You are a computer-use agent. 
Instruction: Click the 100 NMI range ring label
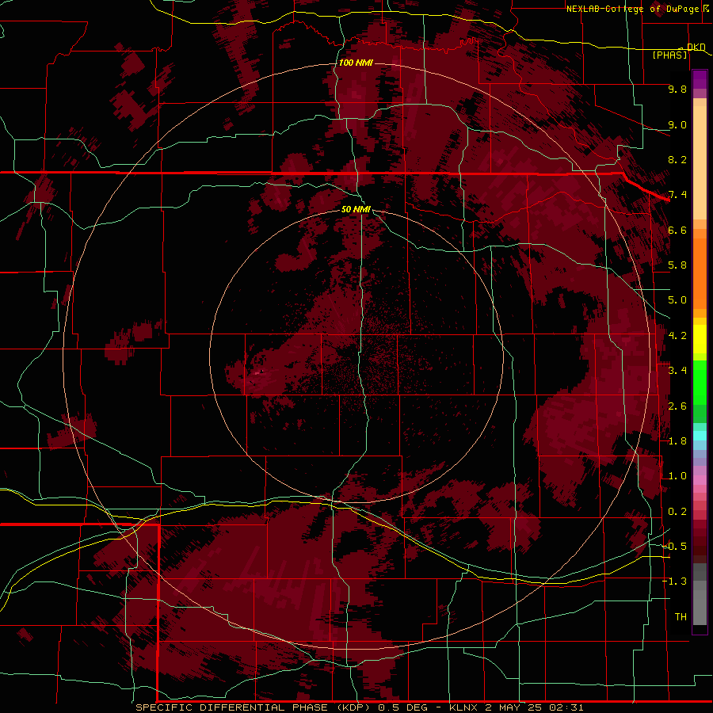[356, 63]
